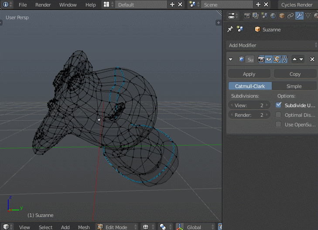Switch to Object properties tab
Image resolution: width=318 pixels, height=230 pixels.
click(x=282, y=16)
